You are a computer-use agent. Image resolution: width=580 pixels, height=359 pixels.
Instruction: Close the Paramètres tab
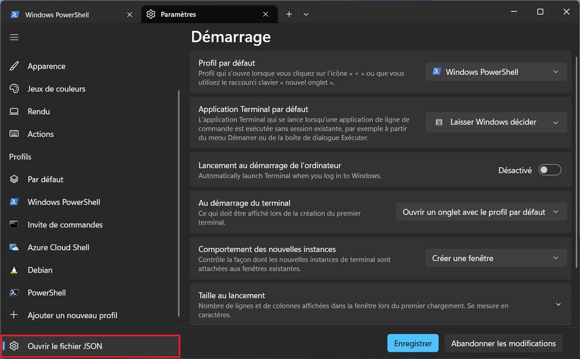pyautogui.click(x=266, y=14)
